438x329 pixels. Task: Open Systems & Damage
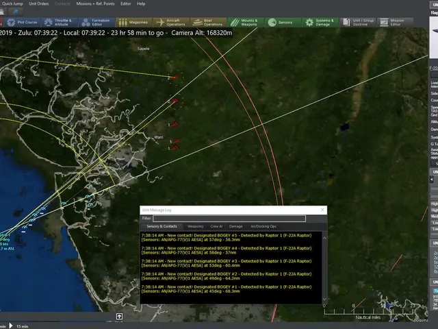pyautogui.click(x=320, y=23)
